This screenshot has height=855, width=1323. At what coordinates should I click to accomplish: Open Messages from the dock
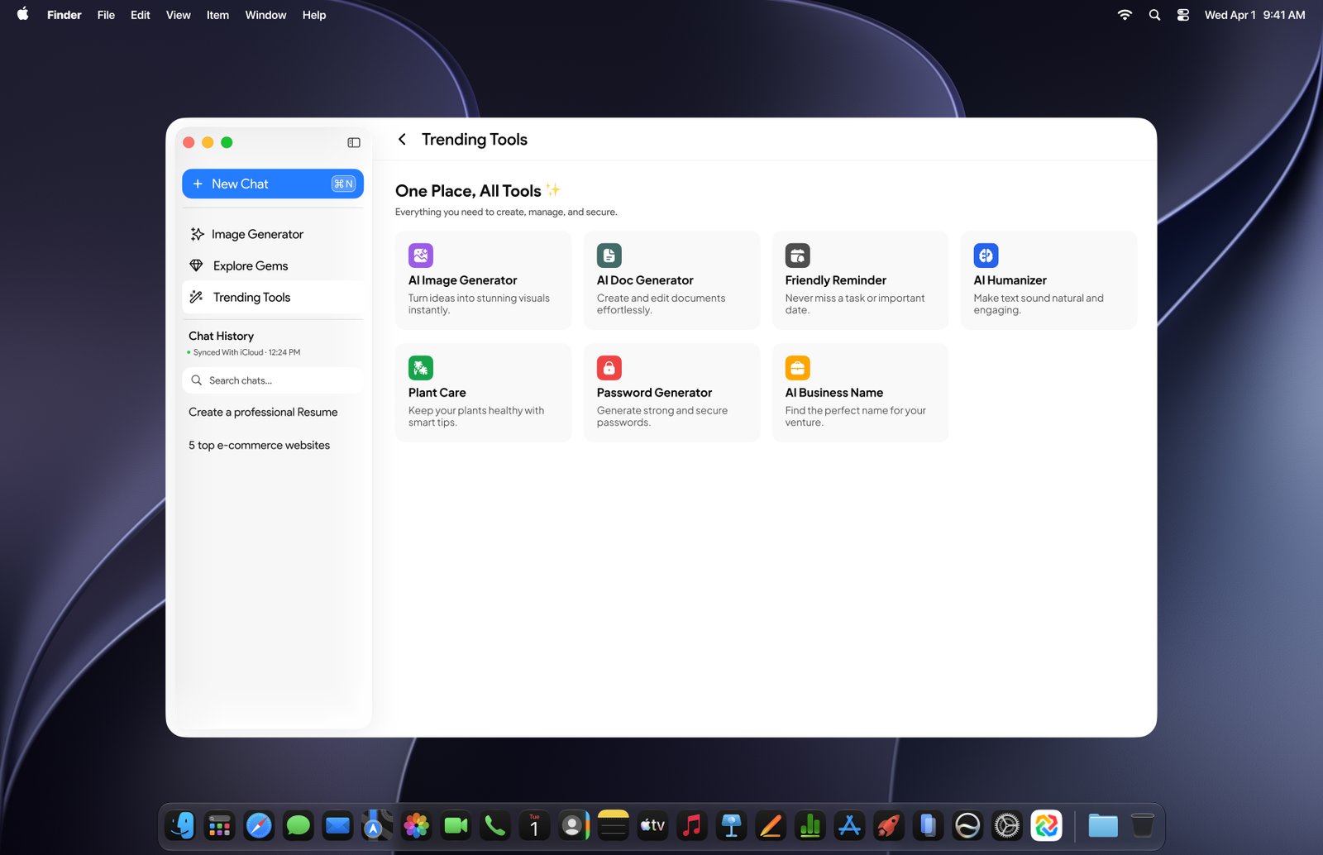pyautogui.click(x=298, y=825)
